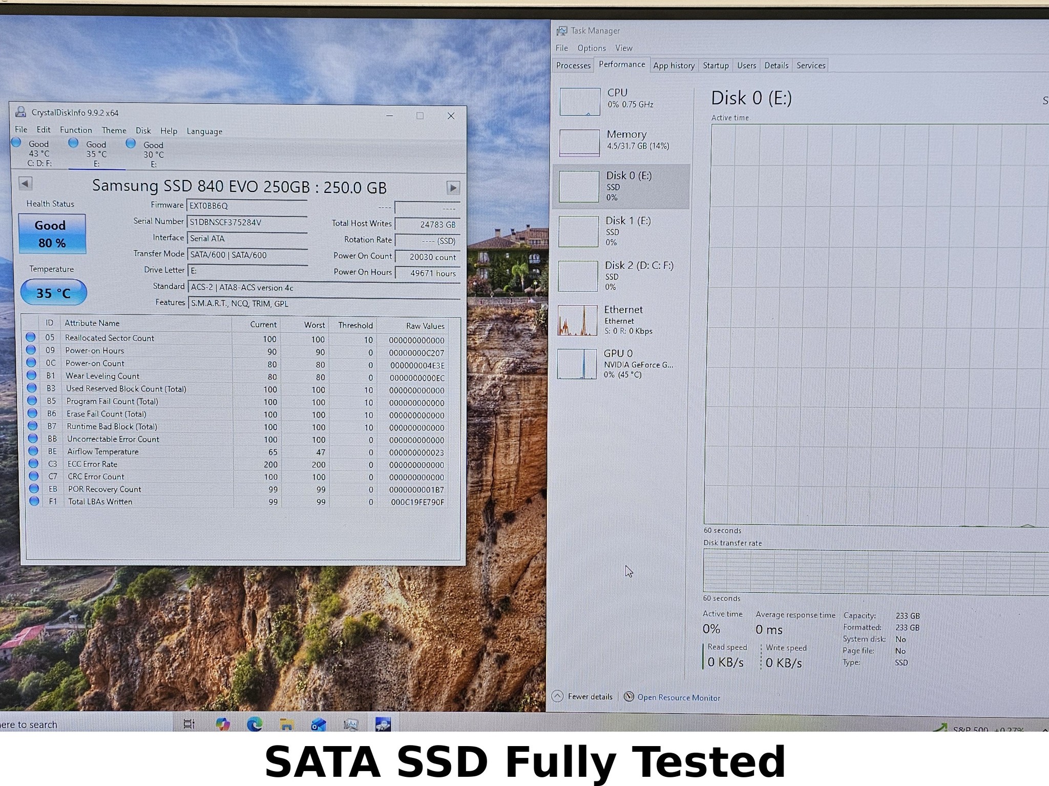This screenshot has width=1049, height=786.
Task: Switch to CrystalDiskInfo taskbar icon
Action: (383, 724)
